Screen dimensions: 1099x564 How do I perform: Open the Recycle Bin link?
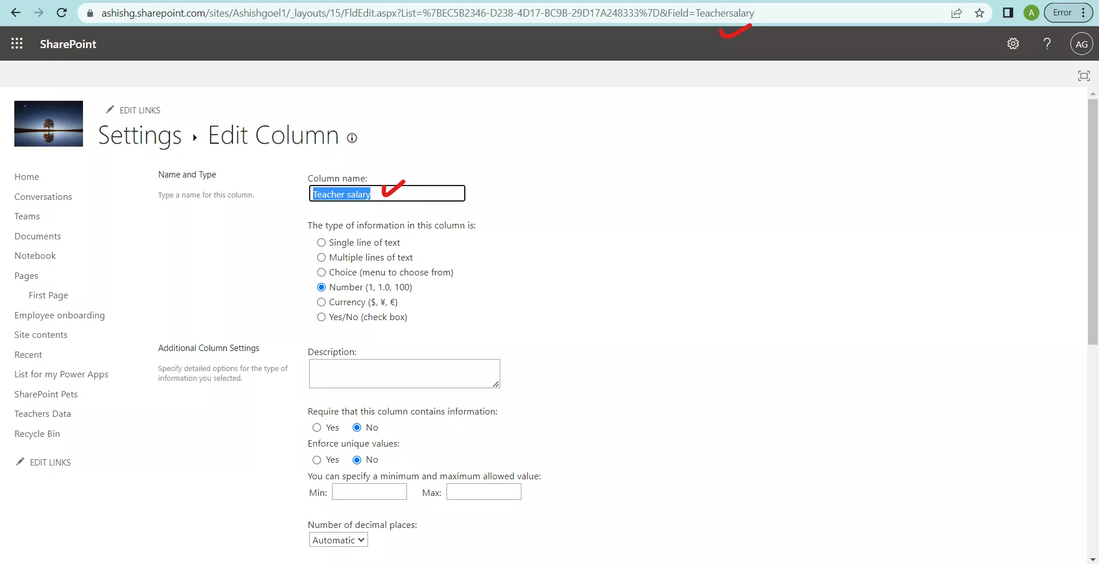(37, 433)
